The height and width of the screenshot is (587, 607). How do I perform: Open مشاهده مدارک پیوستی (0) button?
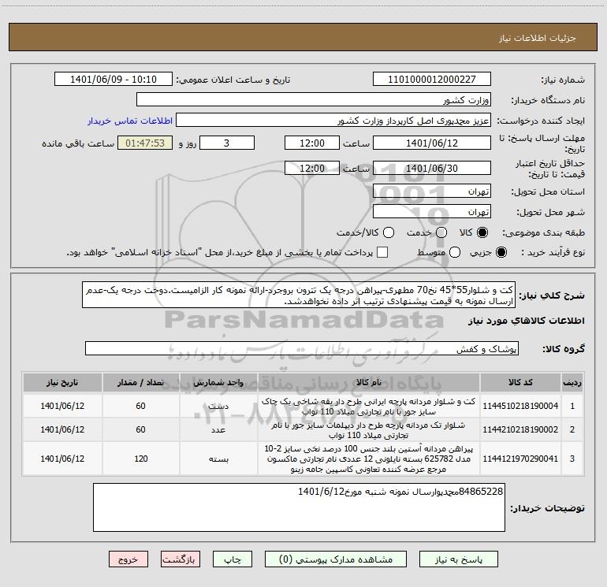coord(336,559)
